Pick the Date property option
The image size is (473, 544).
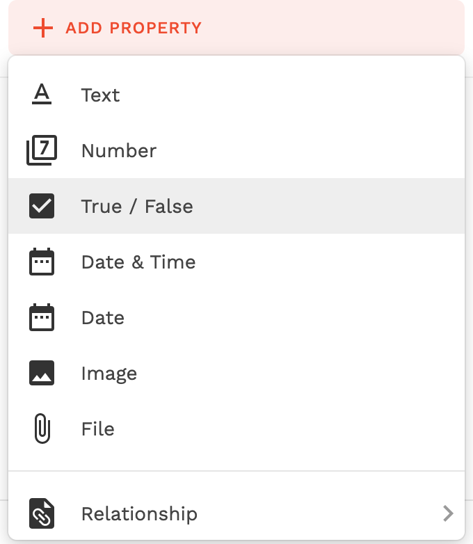tap(236, 317)
